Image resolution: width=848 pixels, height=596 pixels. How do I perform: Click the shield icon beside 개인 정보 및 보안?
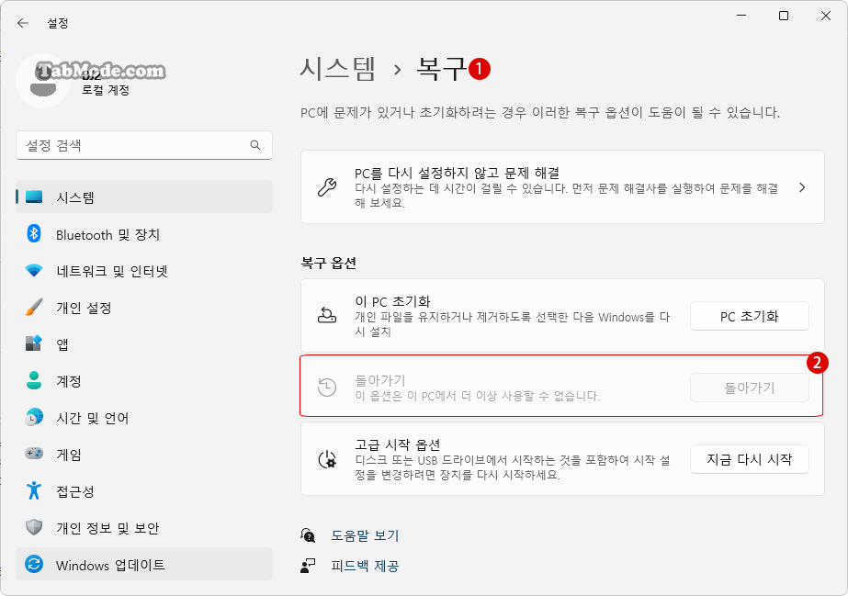(x=34, y=527)
